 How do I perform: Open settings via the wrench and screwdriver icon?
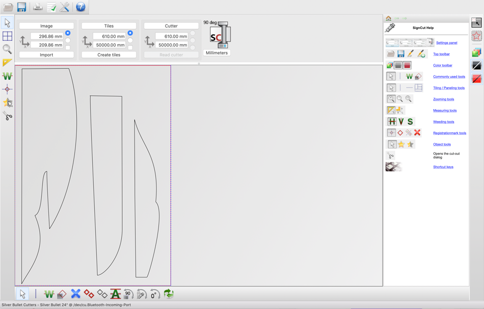65,7
